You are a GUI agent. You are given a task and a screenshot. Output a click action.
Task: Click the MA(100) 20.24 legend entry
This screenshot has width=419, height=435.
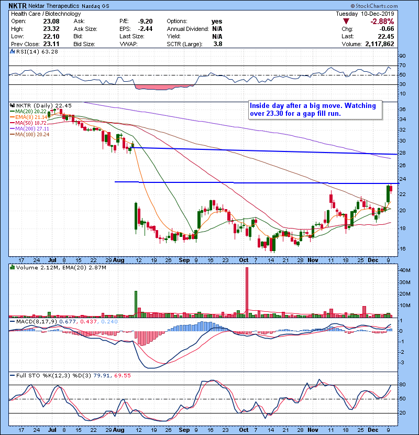pos(29,135)
